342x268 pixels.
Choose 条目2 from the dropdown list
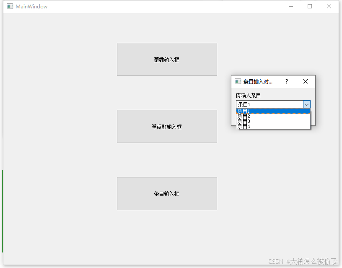point(273,116)
